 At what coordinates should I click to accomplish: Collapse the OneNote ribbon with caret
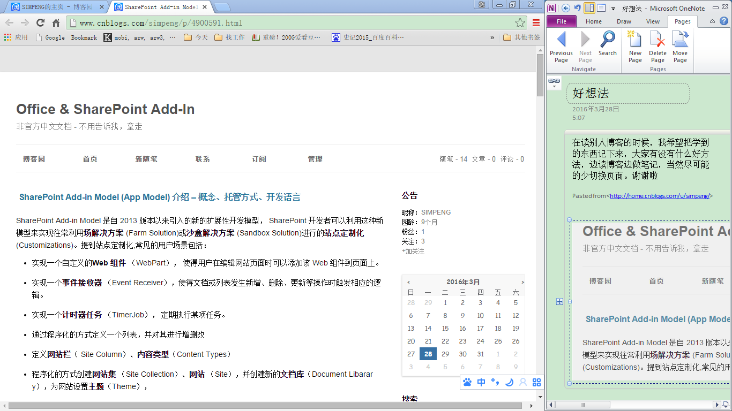712,21
